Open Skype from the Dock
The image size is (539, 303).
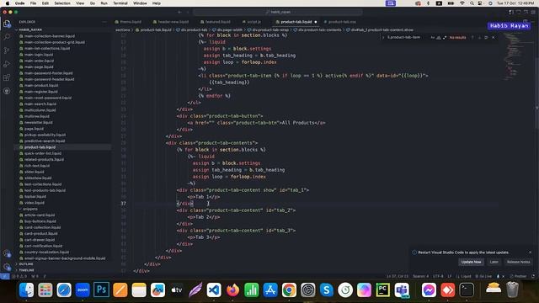[327, 290]
